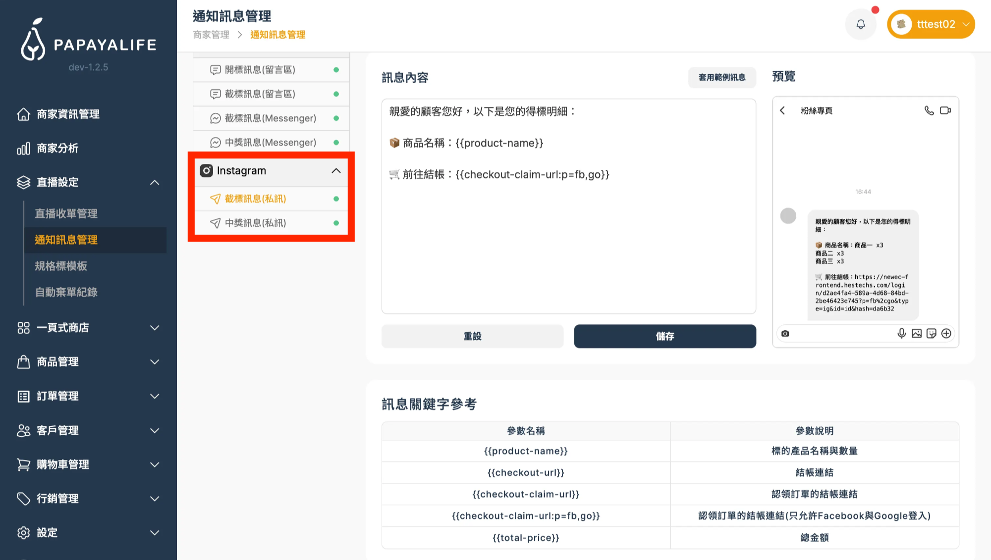Toggle status dot for 開標訊息(留言區)

[x=336, y=70]
